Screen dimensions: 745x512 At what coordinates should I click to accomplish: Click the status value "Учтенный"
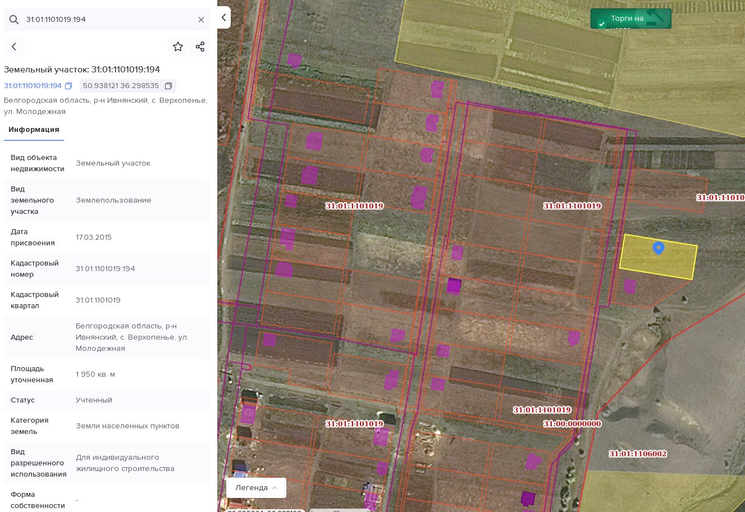tap(94, 400)
